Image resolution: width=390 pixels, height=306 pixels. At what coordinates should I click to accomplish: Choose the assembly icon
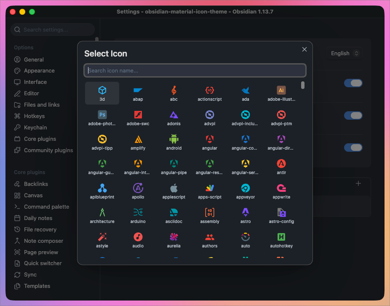click(209, 215)
